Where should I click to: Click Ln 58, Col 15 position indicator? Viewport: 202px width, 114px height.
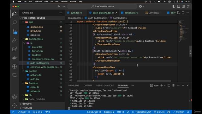tap(94, 112)
